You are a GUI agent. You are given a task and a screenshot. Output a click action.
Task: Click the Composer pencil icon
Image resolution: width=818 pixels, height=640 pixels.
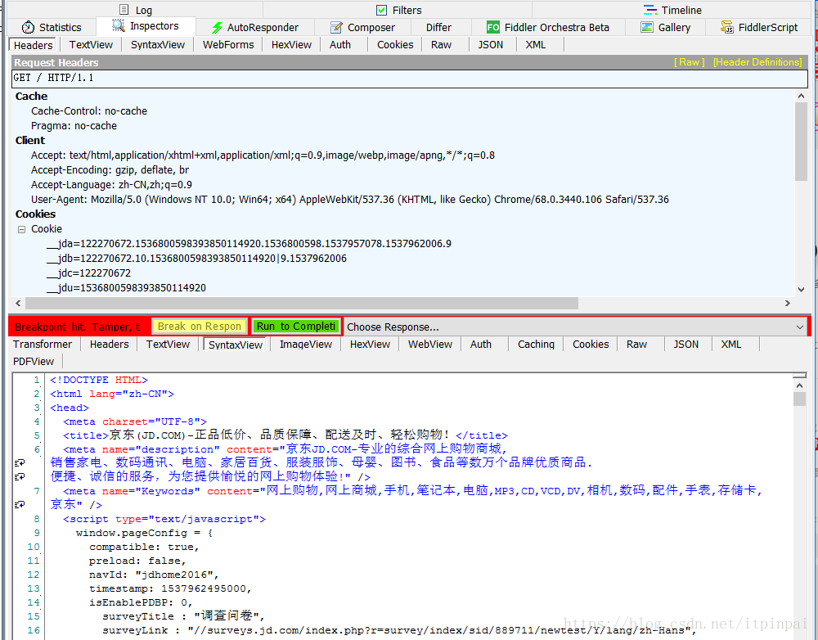pyautogui.click(x=336, y=27)
